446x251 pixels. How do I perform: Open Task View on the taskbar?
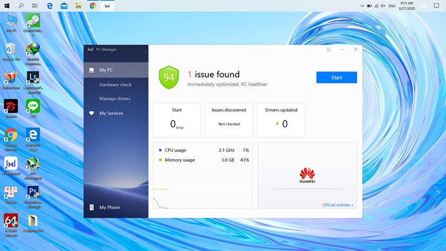35,6
